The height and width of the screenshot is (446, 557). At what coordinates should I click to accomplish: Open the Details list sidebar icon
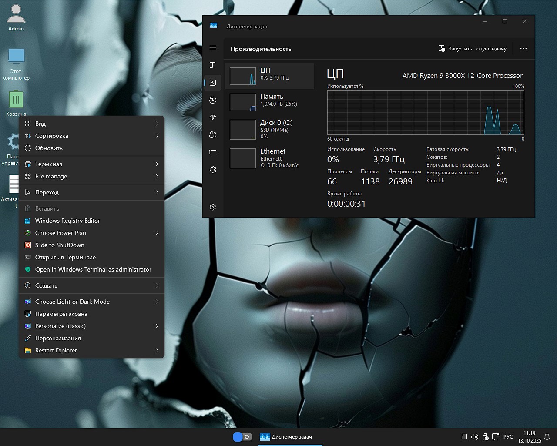click(x=213, y=152)
